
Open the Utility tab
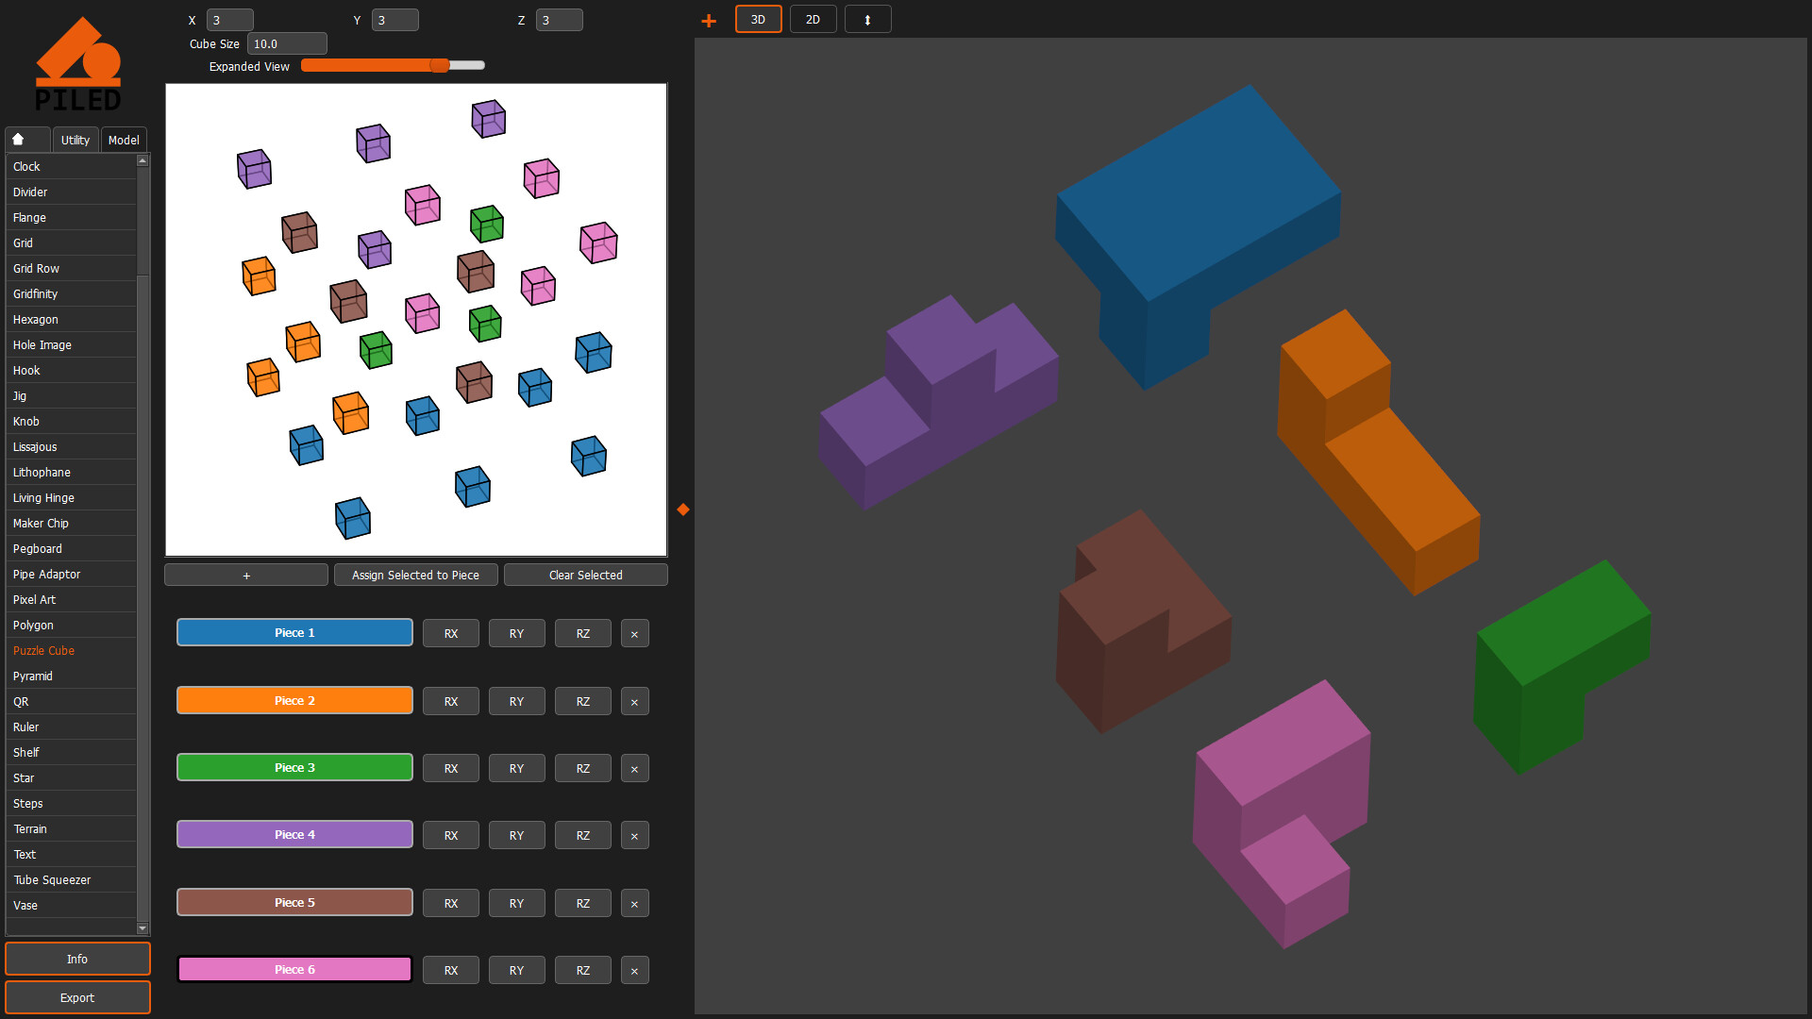pyautogui.click(x=75, y=140)
